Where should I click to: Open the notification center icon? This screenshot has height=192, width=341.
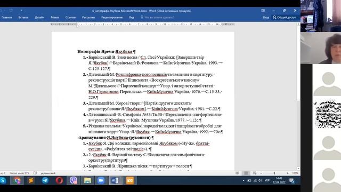click(292, 180)
